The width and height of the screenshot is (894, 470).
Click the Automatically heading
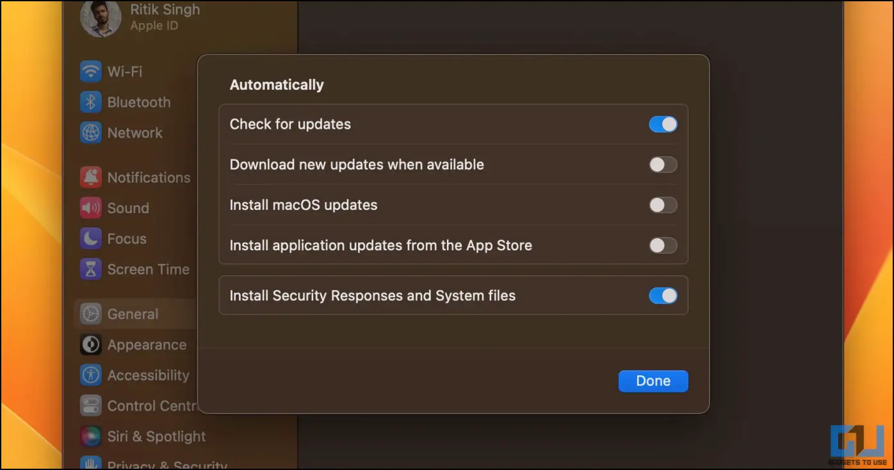point(277,85)
